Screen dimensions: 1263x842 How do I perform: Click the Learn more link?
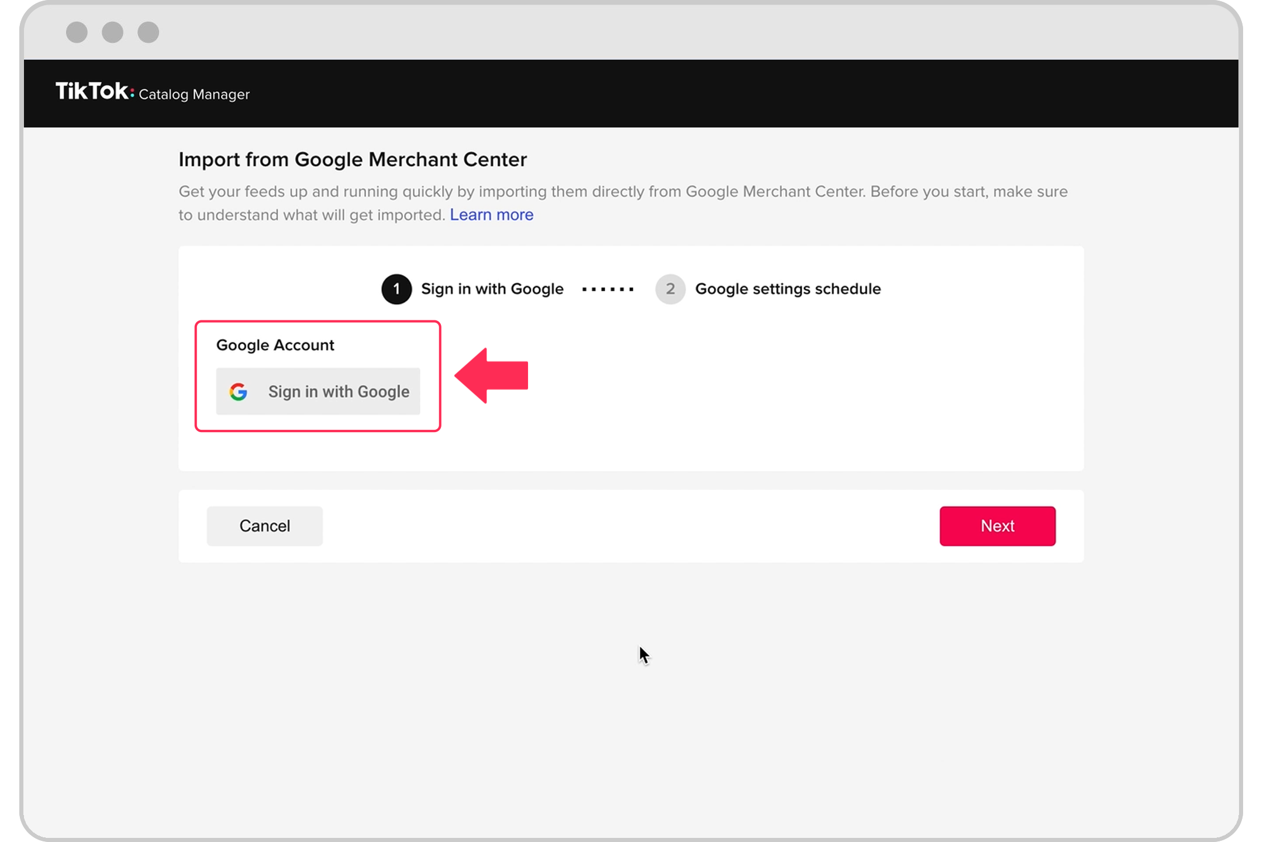(491, 214)
